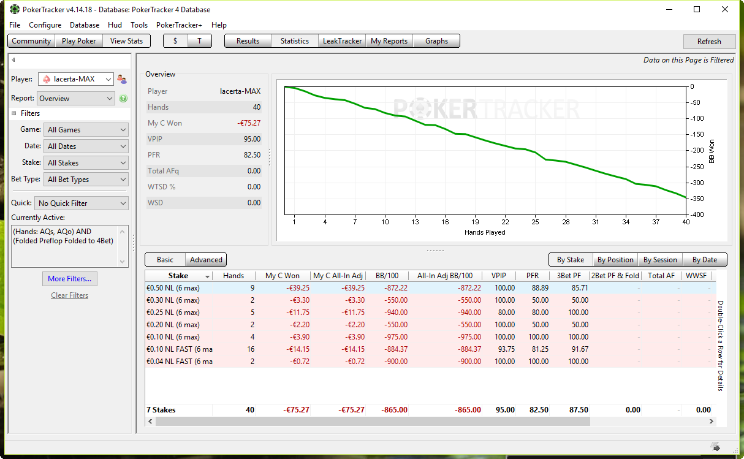The width and height of the screenshot is (744, 459).
Task: Open the LeakTracker tab
Action: point(342,41)
